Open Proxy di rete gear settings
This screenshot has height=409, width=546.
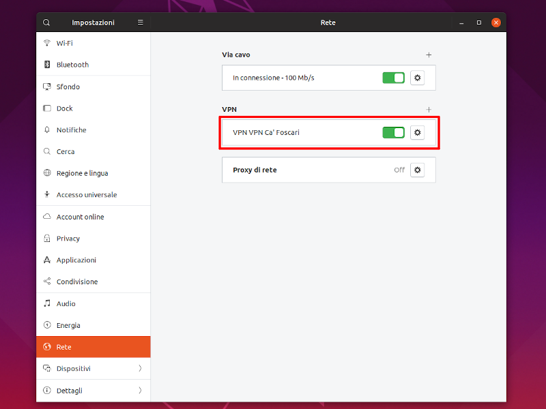click(x=417, y=170)
